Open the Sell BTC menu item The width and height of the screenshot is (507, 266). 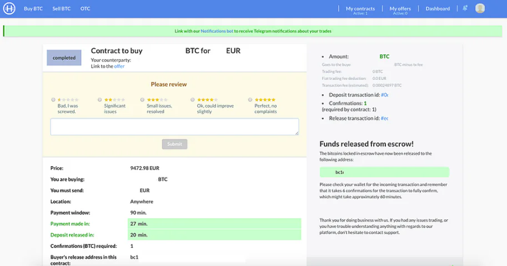(62, 9)
